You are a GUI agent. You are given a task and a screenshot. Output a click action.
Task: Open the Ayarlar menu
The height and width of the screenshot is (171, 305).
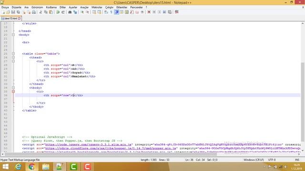(73, 7)
